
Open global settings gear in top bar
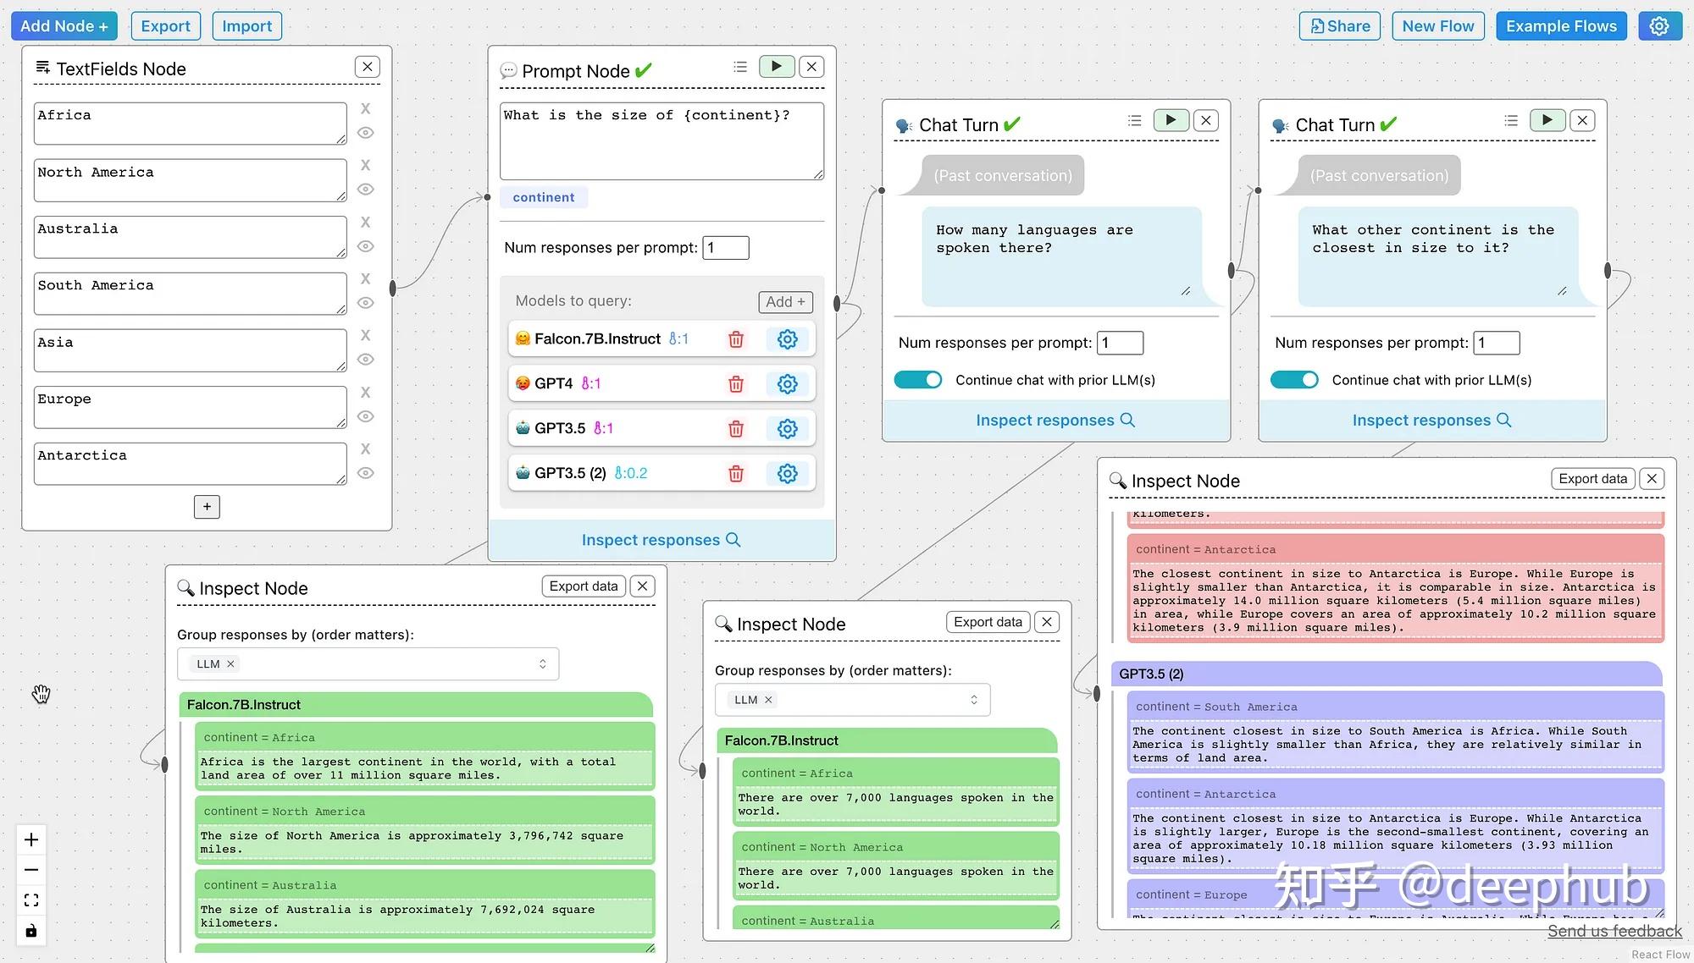point(1659,26)
